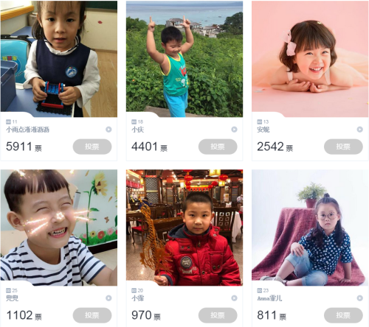Viewport: 369px width, 327px height.
Task: Click 投票 button on the 970-vote card
Action: click(218, 315)
